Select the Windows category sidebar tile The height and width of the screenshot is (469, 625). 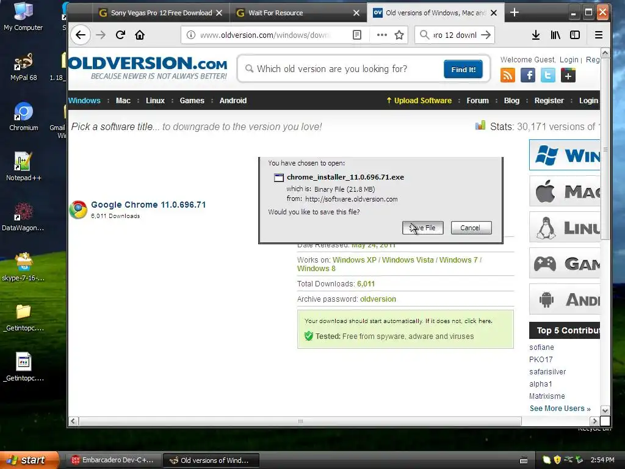(565, 155)
